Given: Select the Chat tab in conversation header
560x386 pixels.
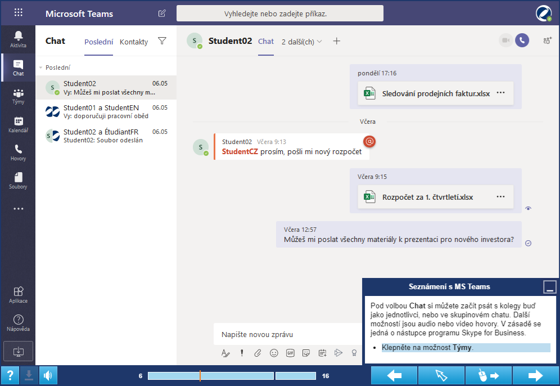Looking at the screenshot, I should tap(266, 42).
